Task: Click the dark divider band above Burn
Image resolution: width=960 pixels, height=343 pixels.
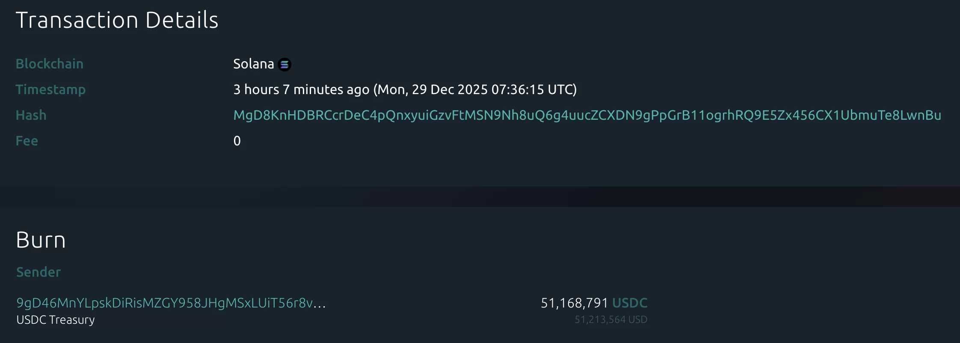Action: [480, 197]
